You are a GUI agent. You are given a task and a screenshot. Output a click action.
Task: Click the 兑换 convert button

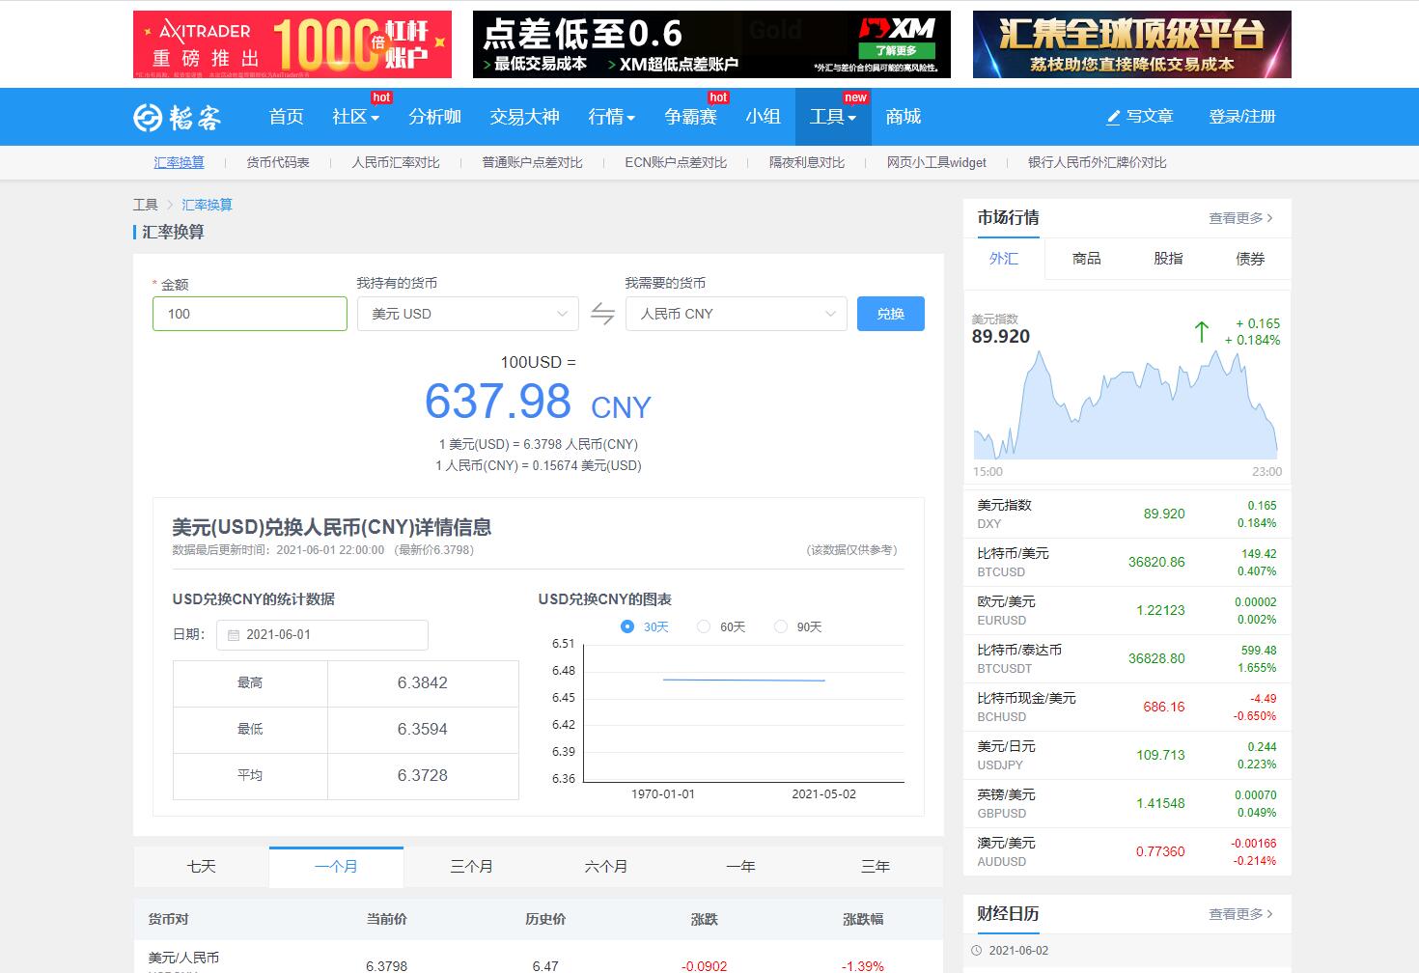click(x=890, y=314)
